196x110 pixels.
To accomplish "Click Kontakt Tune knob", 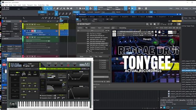I will pyautogui.click(x=159, y=32).
